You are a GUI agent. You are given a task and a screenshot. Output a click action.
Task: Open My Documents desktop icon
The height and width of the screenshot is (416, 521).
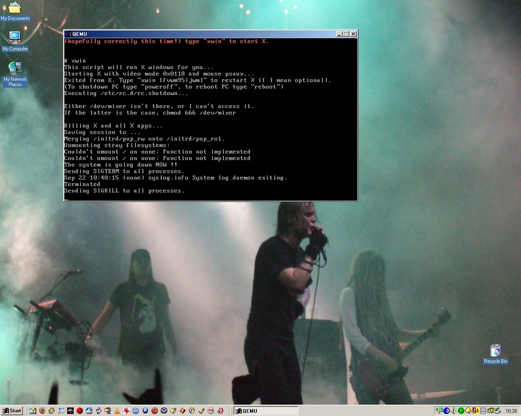pos(15,11)
